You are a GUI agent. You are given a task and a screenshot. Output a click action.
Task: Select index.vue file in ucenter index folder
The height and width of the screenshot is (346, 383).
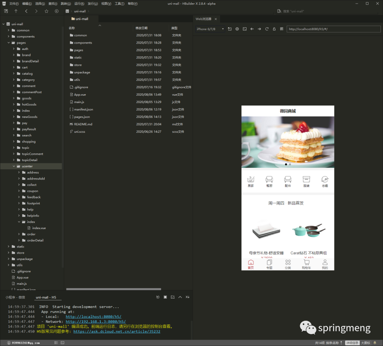click(x=39, y=228)
